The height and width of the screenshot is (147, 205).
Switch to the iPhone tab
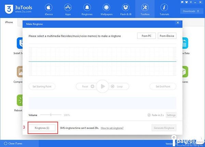[x=9, y=22]
